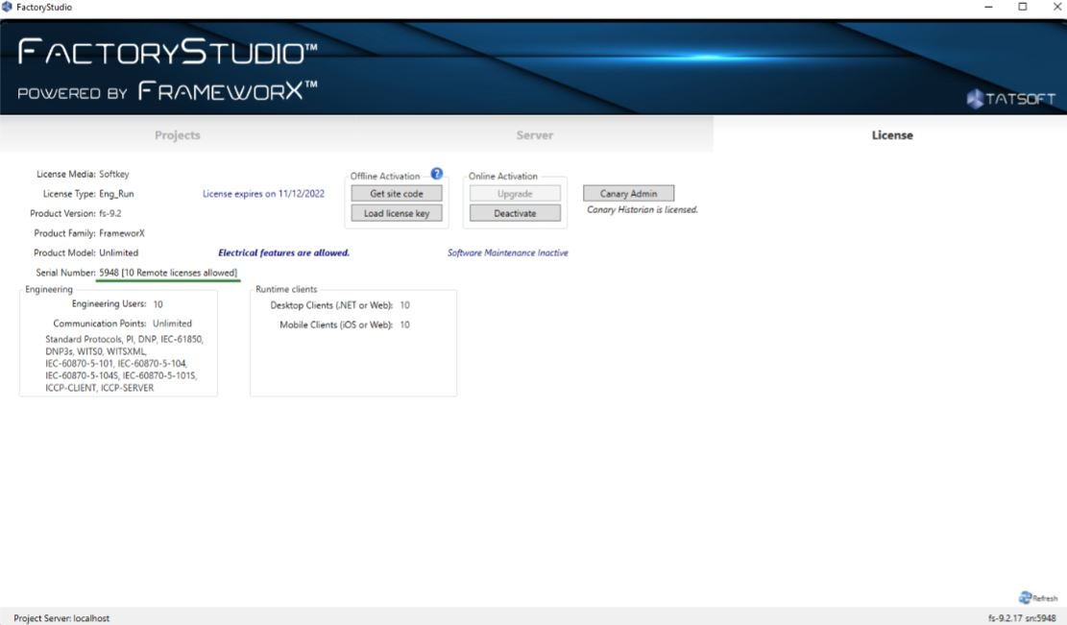Open Canary Admin
Viewport: 1067px width, 625px height.
[x=629, y=194]
